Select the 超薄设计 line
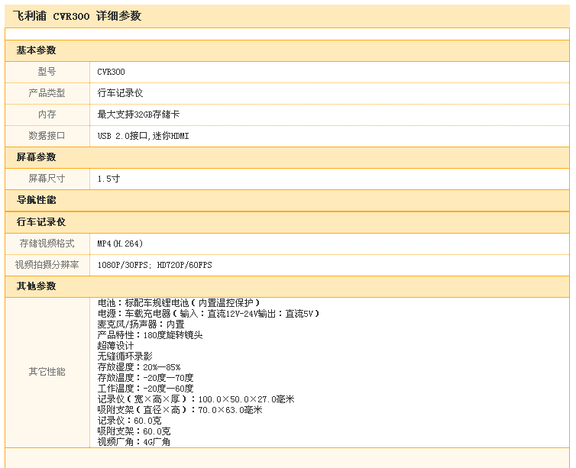The width and height of the screenshot is (576, 468). point(115,345)
